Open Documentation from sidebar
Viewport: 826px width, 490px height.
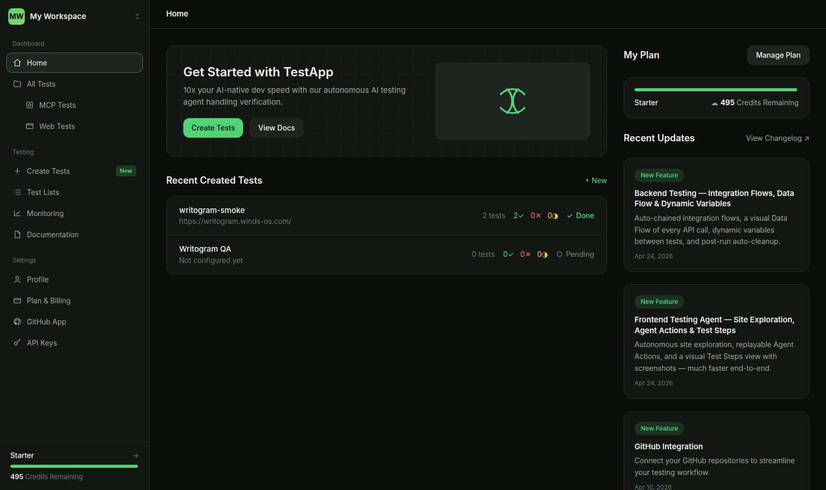pyautogui.click(x=75, y=235)
